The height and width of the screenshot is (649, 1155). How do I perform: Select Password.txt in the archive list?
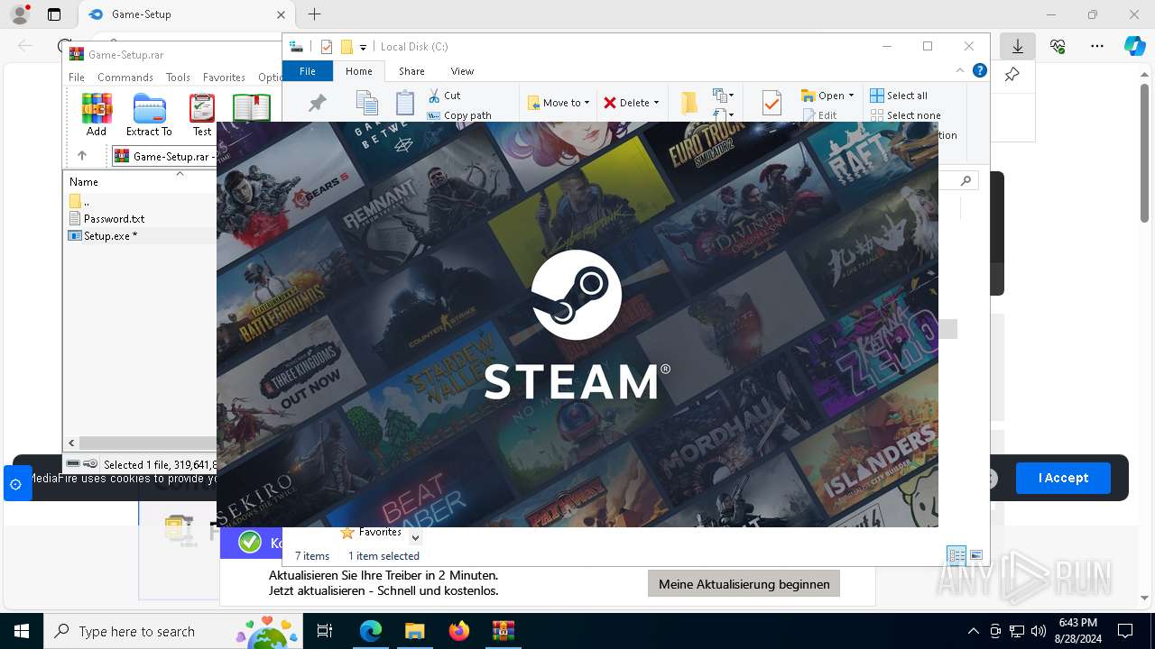(x=114, y=218)
